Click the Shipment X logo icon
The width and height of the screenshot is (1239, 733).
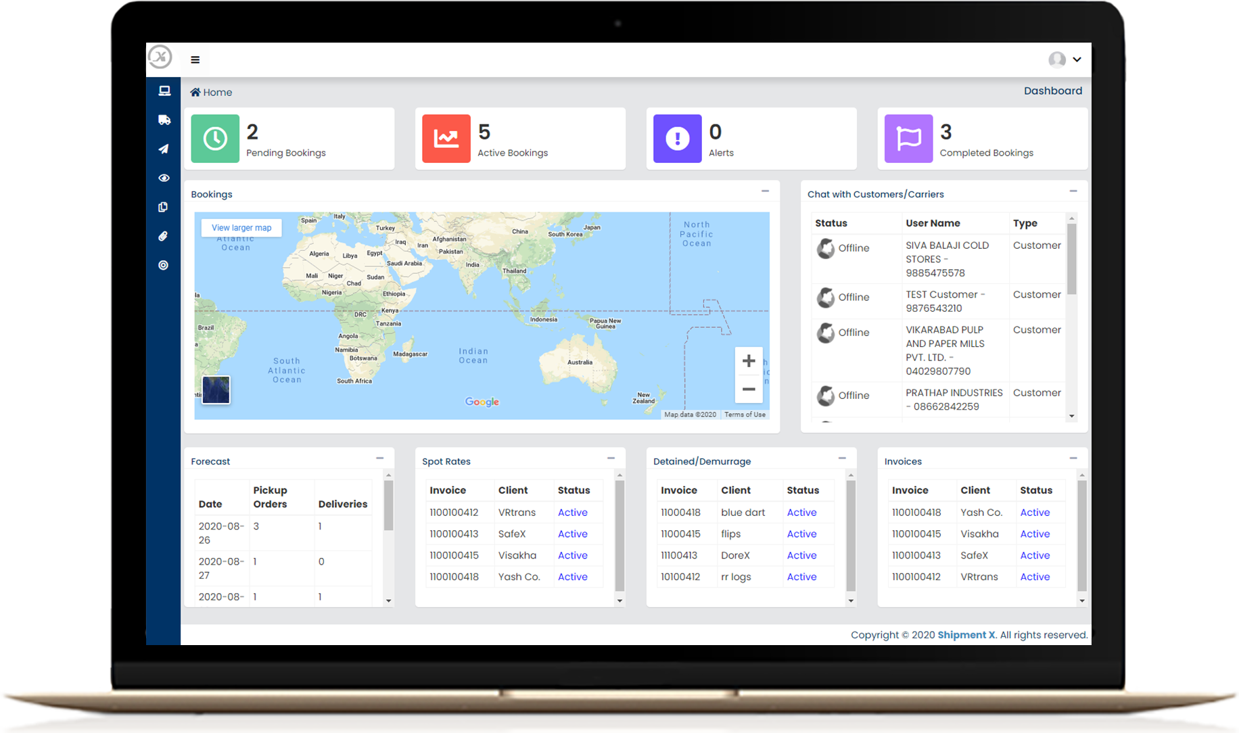click(x=160, y=57)
